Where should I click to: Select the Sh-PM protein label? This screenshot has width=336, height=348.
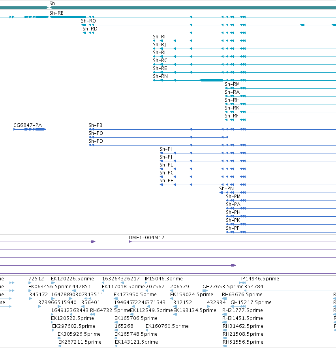[x=233, y=197]
